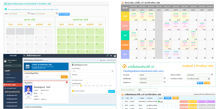Screen dimensions: 220x109
Task: Click the grid icon in CKK-MIS top bar
Action: [x=111, y=56]
